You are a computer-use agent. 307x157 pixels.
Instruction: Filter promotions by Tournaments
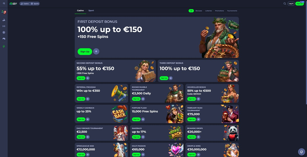pos(232,11)
